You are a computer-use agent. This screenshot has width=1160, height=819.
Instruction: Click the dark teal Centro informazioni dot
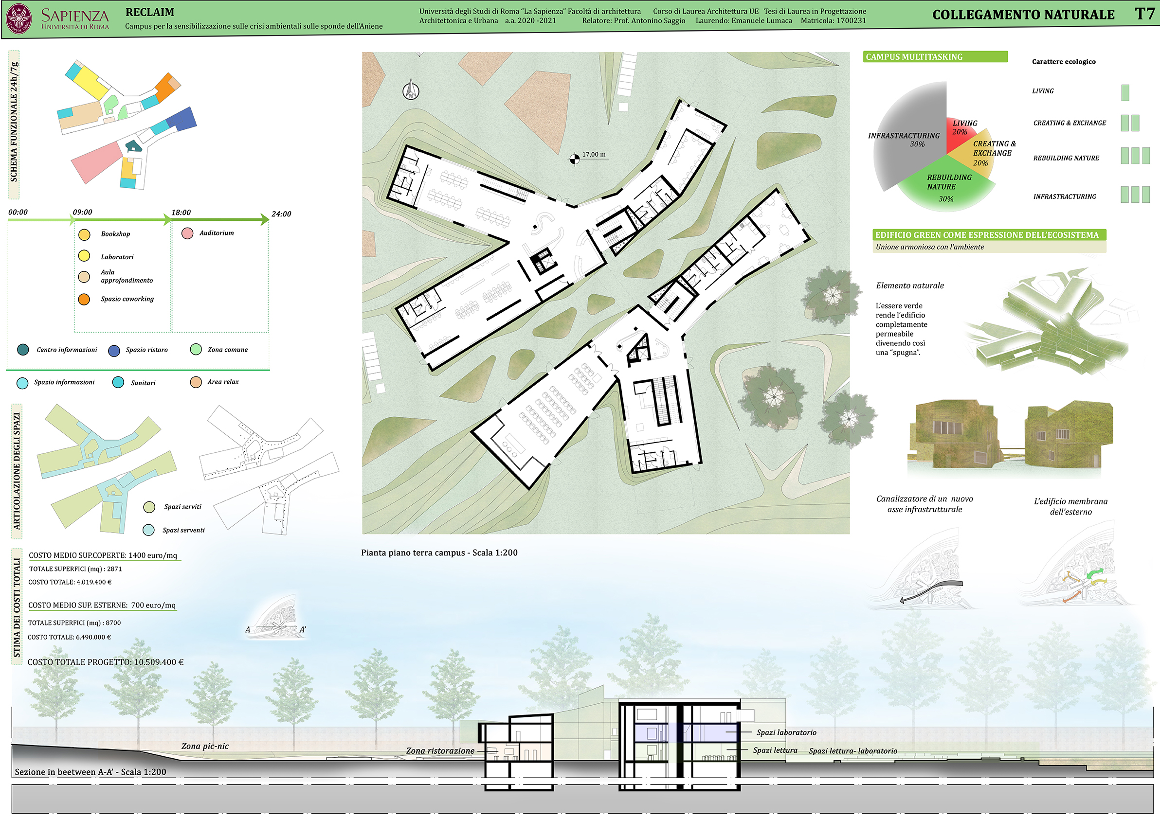(23, 350)
